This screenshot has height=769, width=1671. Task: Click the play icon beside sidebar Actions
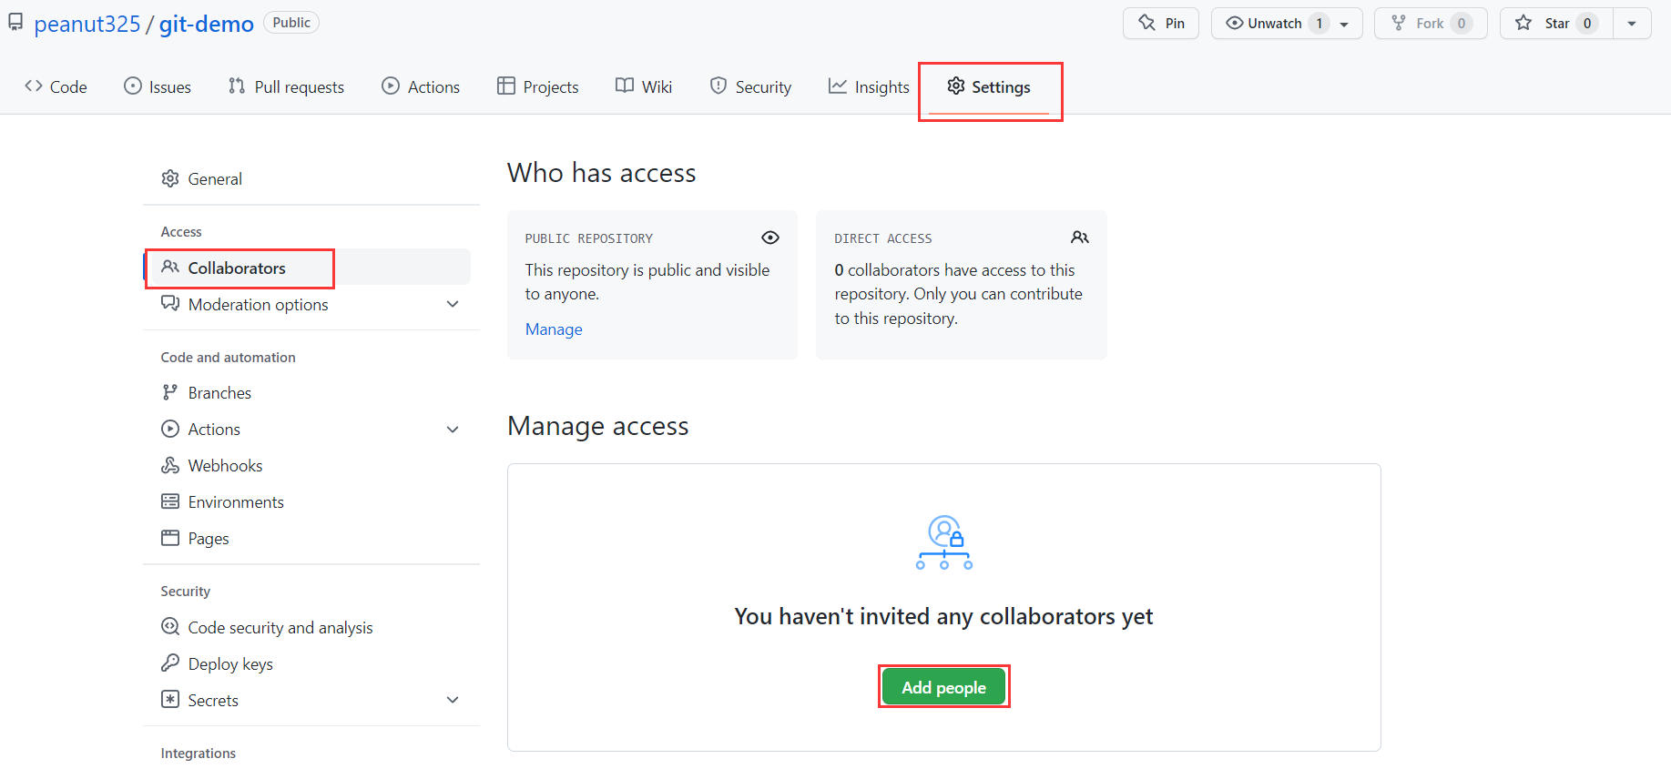pyautogui.click(x=170, y=429)
